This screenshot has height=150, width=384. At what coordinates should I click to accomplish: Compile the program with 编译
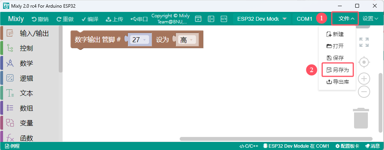pyautogui.click(x=90, y=19)
